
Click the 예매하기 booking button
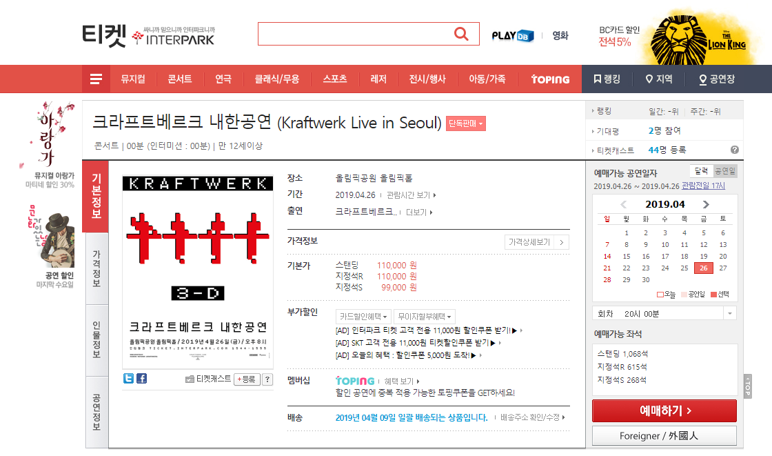tap(664, 410)
